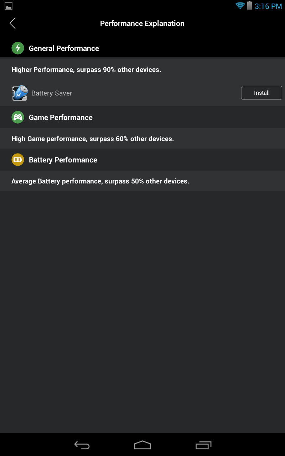Click the Battery Saver app icon
The height and width of the screenshot is (456, 285).
[20, 93]
